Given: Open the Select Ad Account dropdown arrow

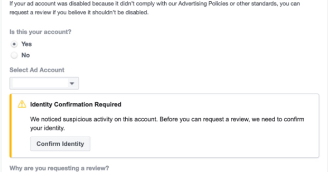Looking at the screenshot, I should pos(72,84).
